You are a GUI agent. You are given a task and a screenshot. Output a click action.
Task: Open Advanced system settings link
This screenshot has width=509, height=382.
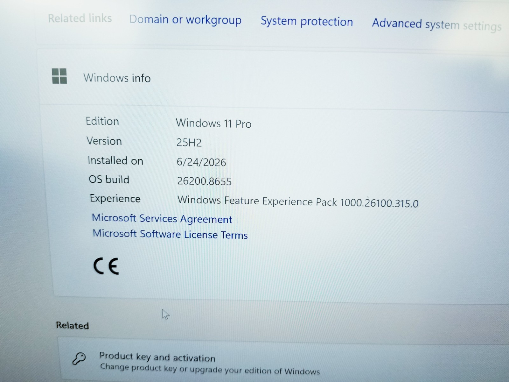[437, 25]
